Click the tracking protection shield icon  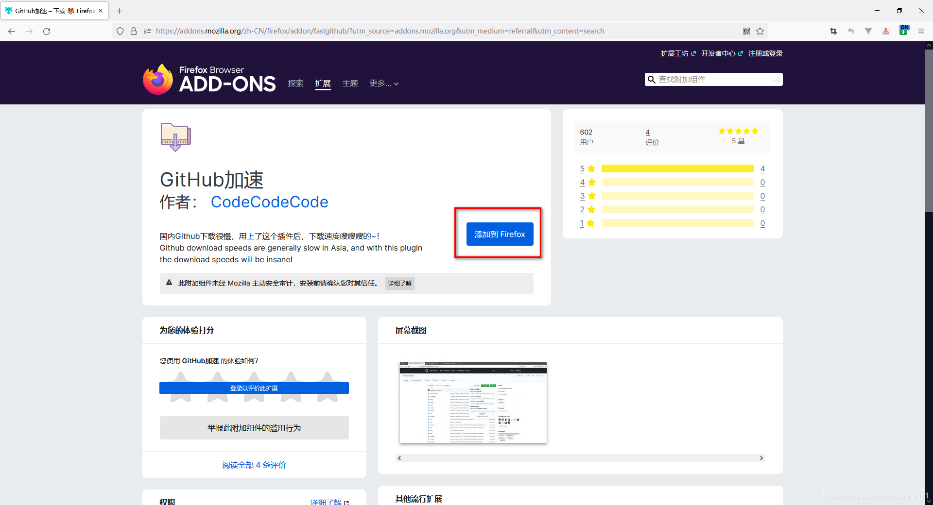[x=120, y=31]
